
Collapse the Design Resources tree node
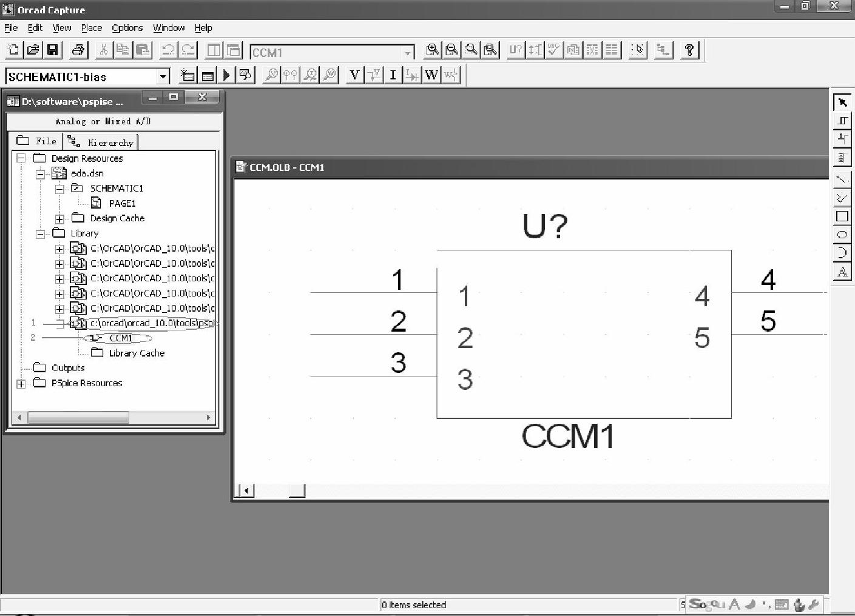(21, 158)
